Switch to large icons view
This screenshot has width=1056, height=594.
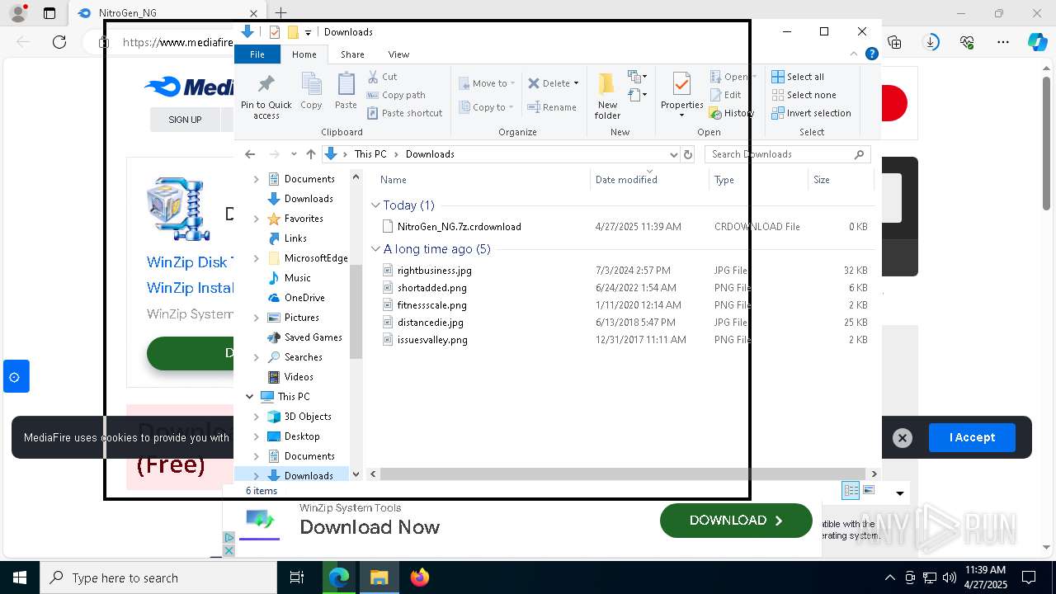(x=868, y=491)
